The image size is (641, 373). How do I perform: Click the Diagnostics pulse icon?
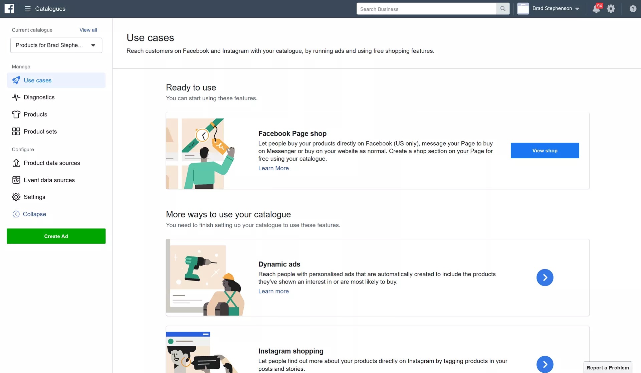coord(16,97)
